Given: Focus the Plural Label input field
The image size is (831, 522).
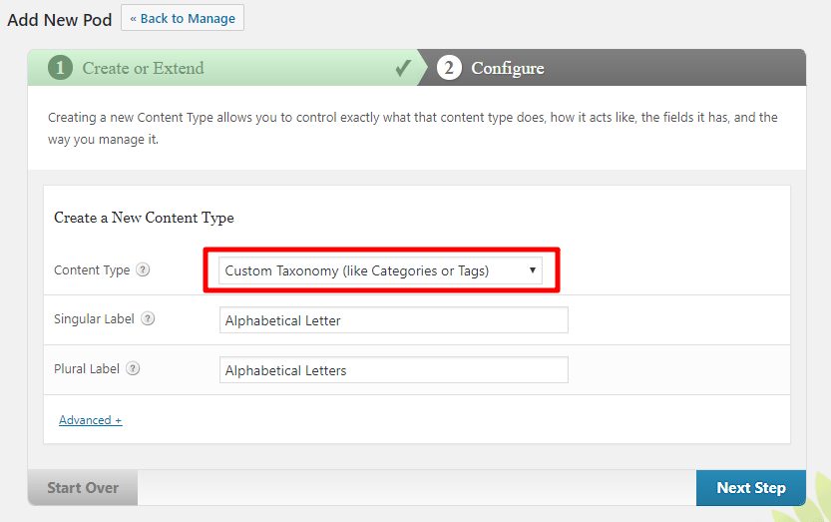Looking at the screenshot, I should click(394, 369).
